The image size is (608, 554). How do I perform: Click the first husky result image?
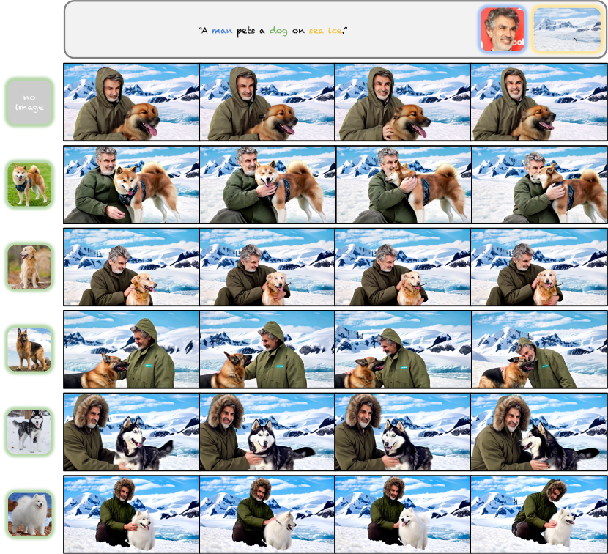131,432
